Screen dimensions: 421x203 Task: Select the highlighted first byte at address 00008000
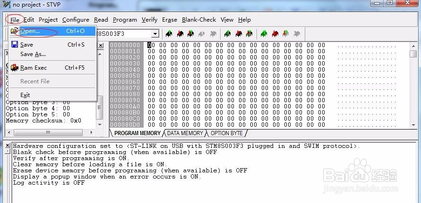151,45
